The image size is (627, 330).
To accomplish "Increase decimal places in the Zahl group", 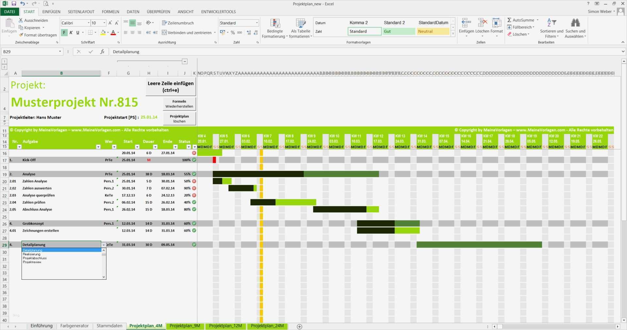I will [249, 33].
